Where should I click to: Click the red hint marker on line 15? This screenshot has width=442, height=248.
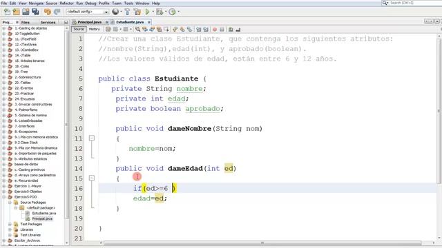pyautogui.click(x=137, y=176)
